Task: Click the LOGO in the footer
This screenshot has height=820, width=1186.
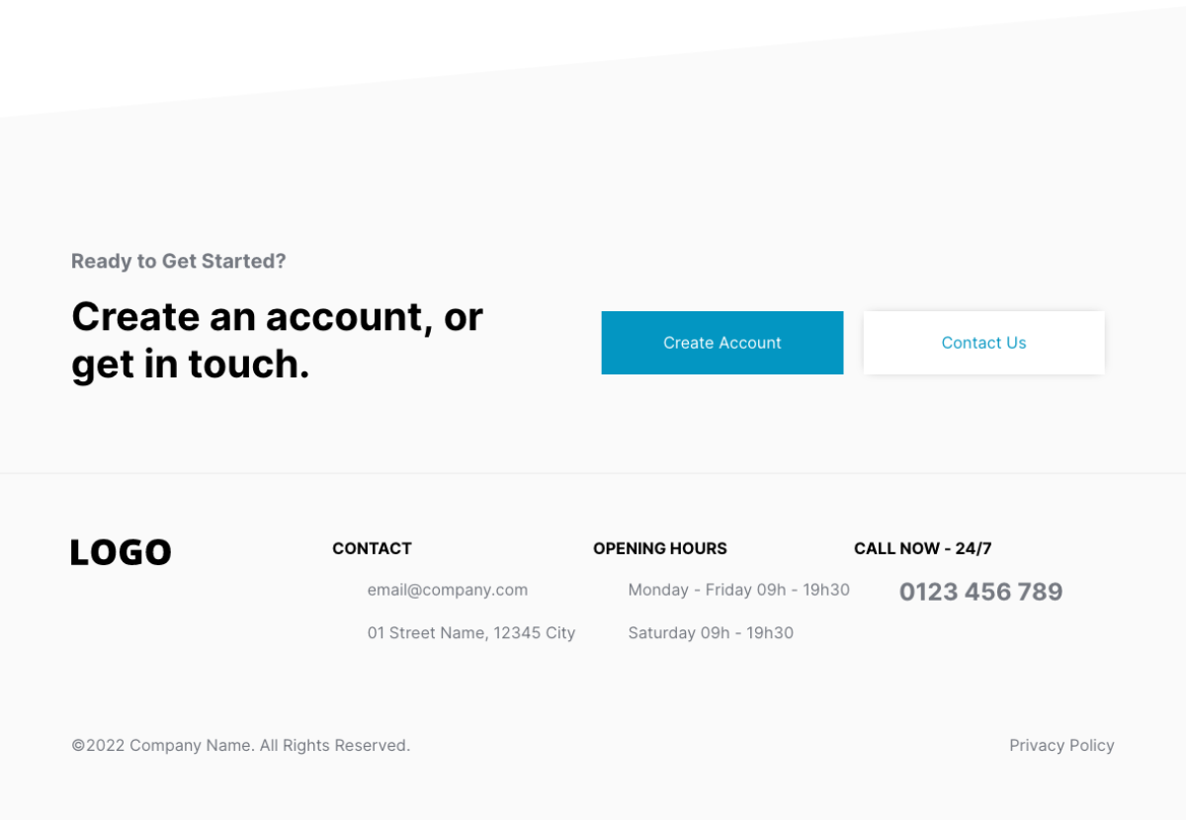Action: click(x=121, y=552)
